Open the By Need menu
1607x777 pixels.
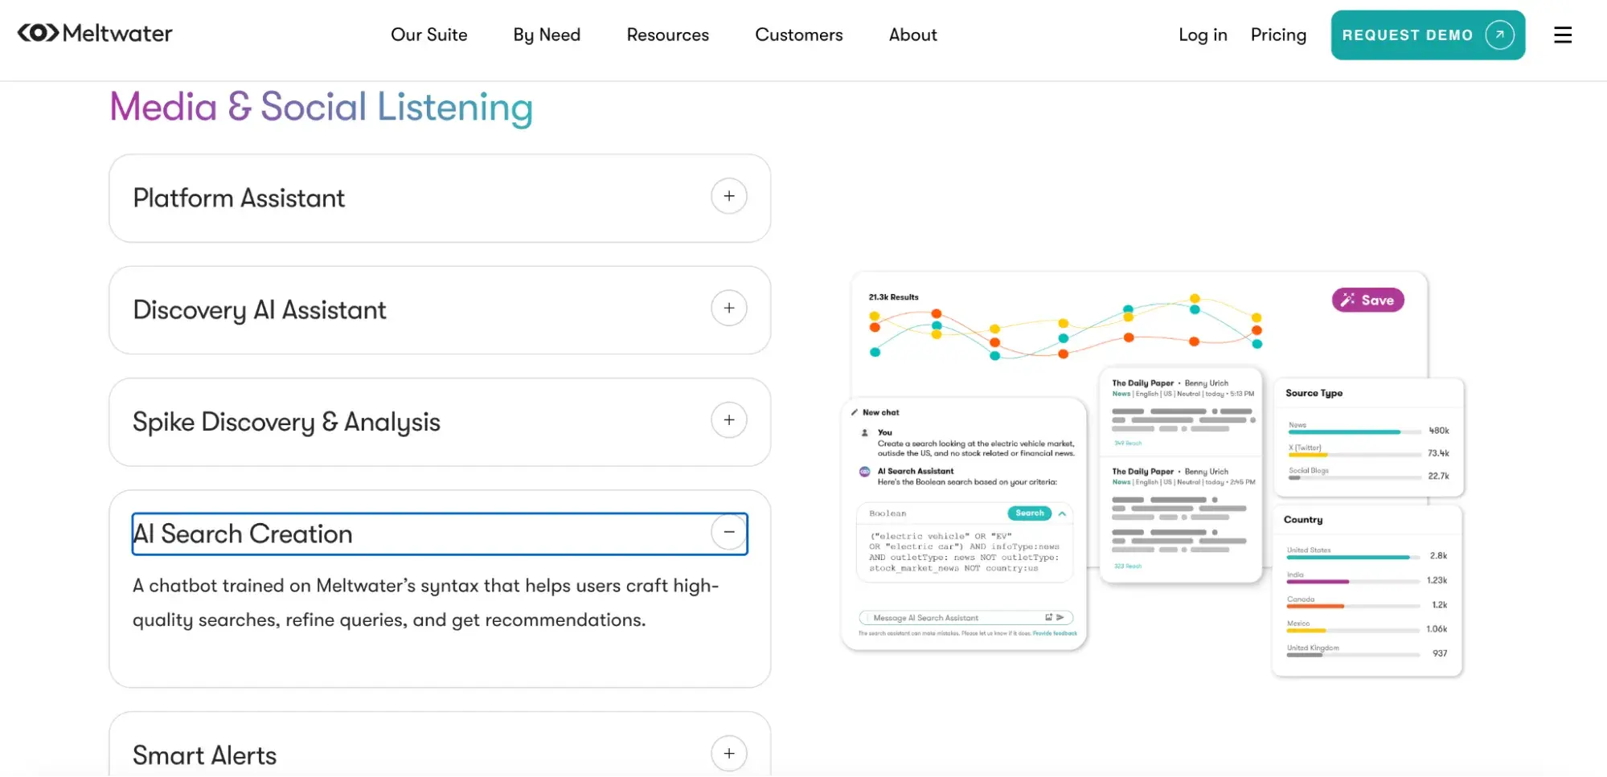547,35
